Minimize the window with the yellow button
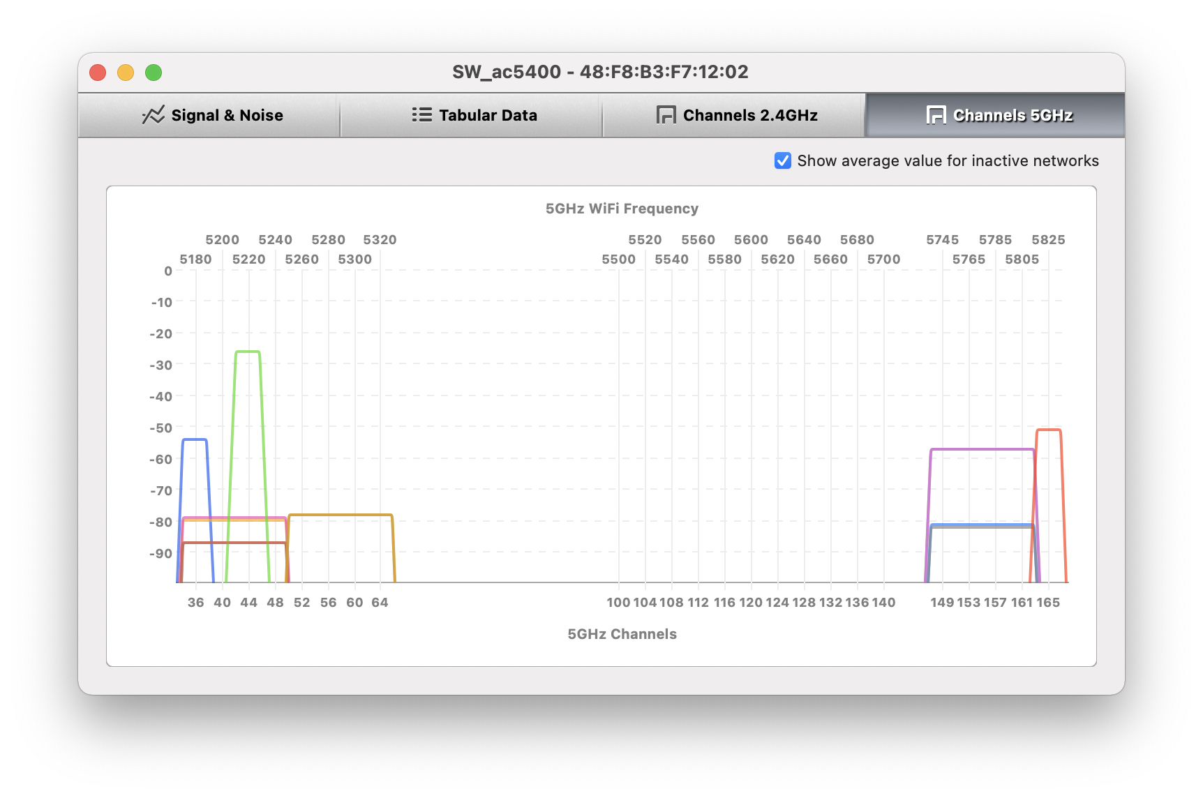Viewport: 1203px width, 798px height. click(126, 73)
